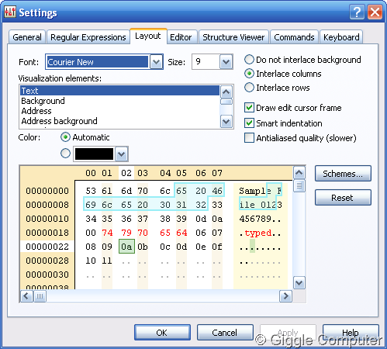Click the visualization list scroll down arrow
The width and height of the screenshot is (387, 349).
click(226, 121)
